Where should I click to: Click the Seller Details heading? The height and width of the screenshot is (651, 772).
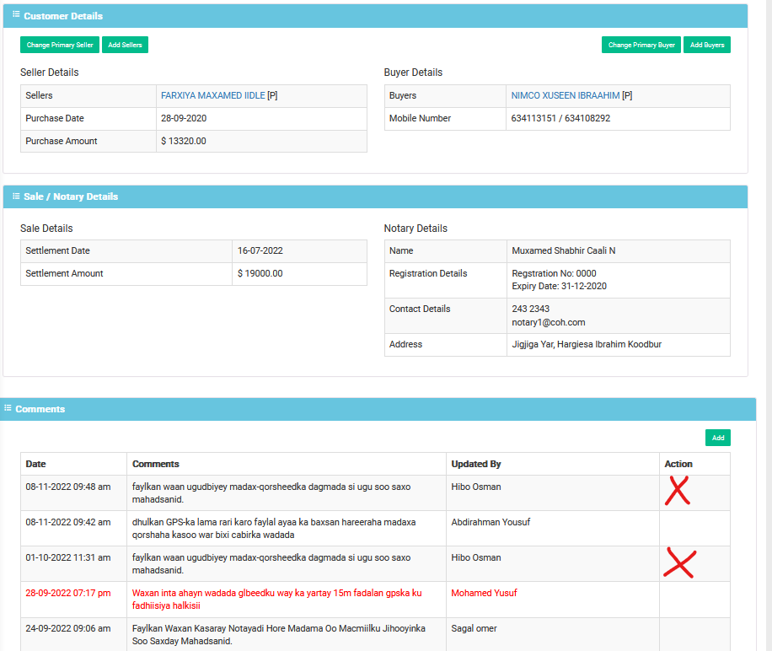pyautogui.click(x=49, y=73)
